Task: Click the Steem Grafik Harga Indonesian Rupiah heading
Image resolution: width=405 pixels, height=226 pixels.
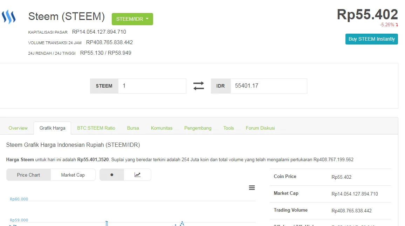Action: click(x=73, y=145)
